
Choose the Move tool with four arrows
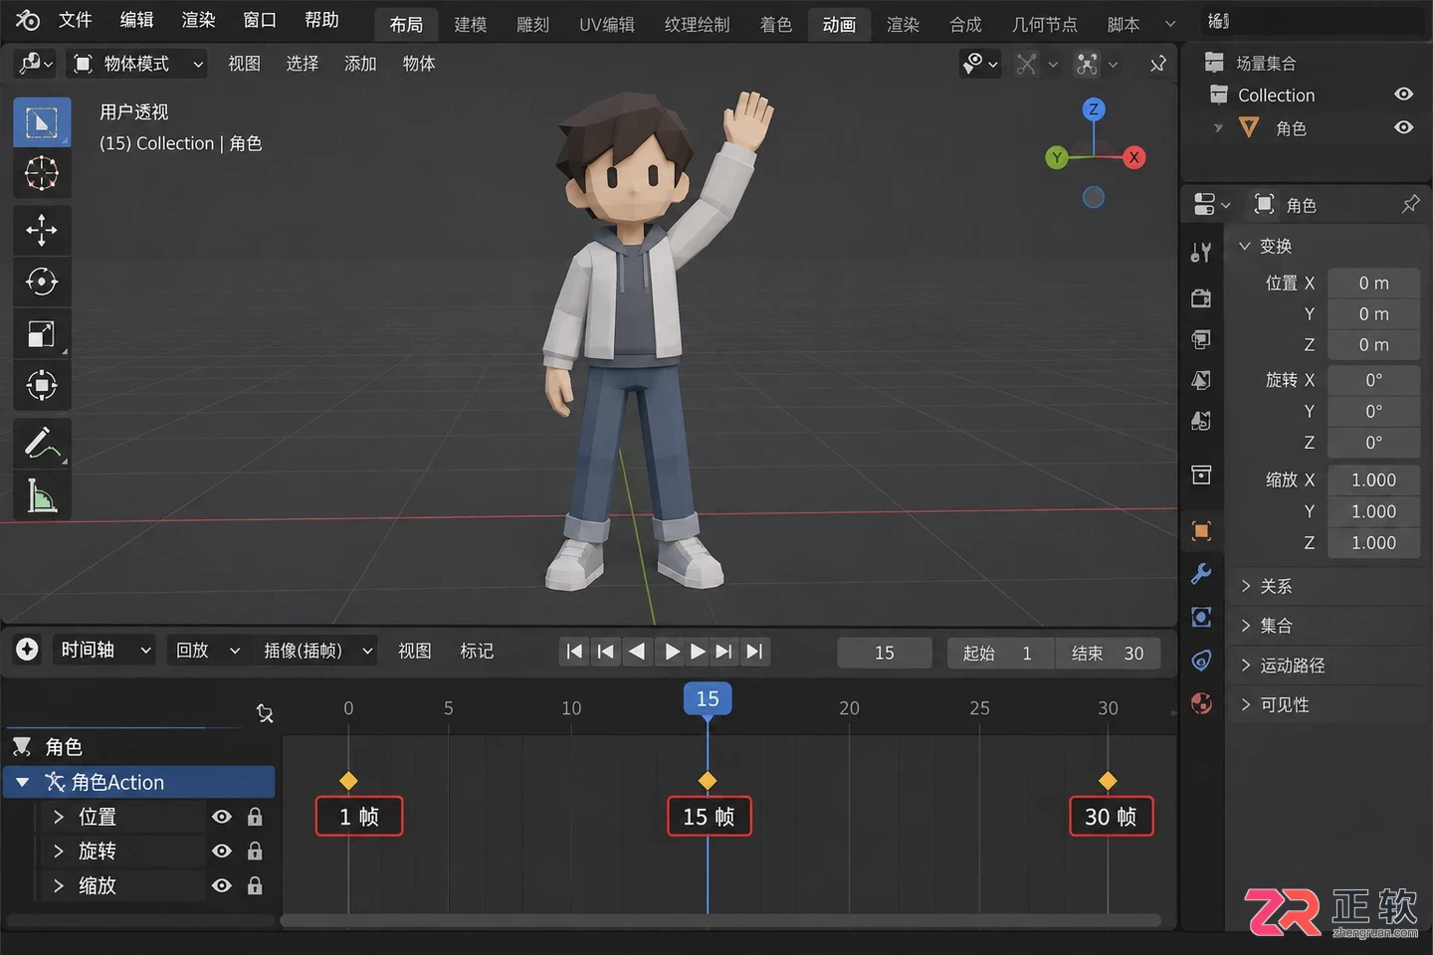pos(42,230)
